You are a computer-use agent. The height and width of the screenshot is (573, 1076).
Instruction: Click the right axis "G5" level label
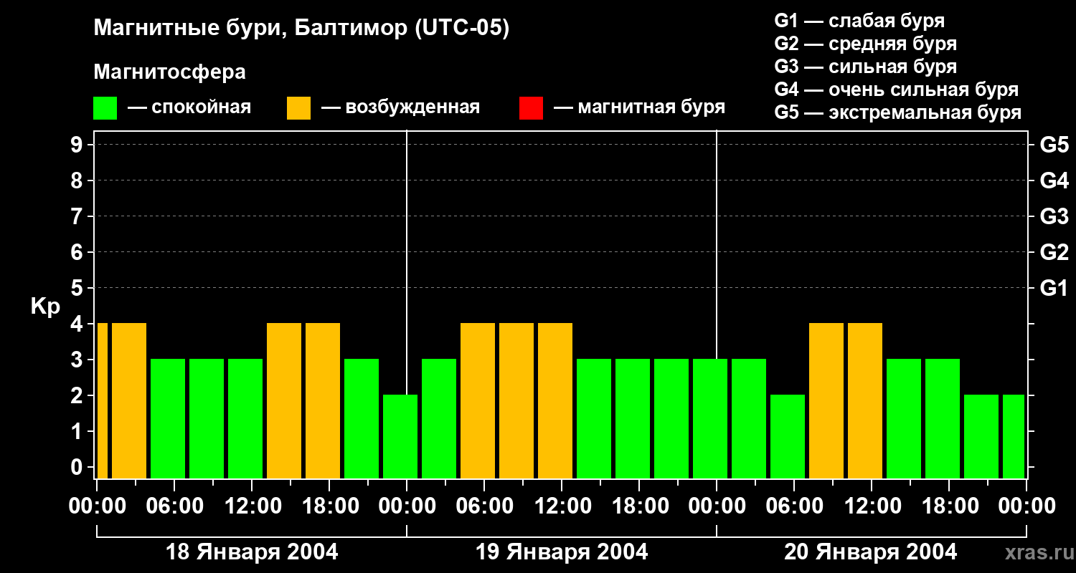coord(1054,145)
